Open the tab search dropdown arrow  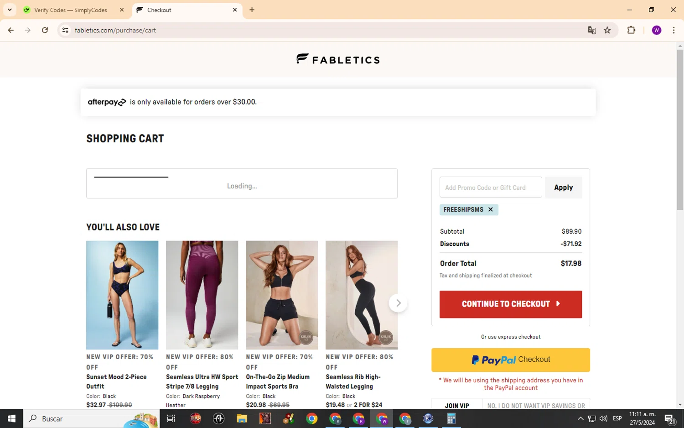click(10, 10)
